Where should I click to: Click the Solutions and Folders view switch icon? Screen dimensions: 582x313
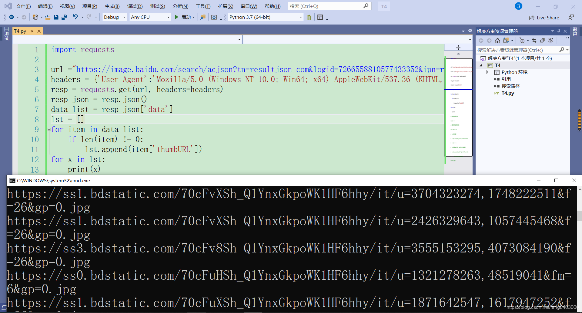click(x=506, y=41)
